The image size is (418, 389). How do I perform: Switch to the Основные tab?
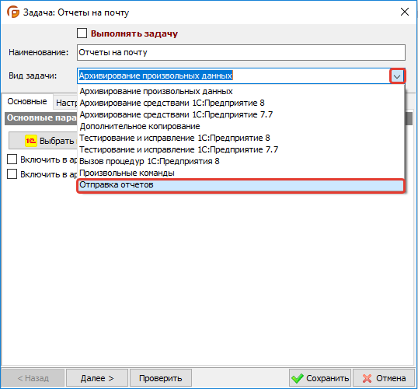pos(27,102)
